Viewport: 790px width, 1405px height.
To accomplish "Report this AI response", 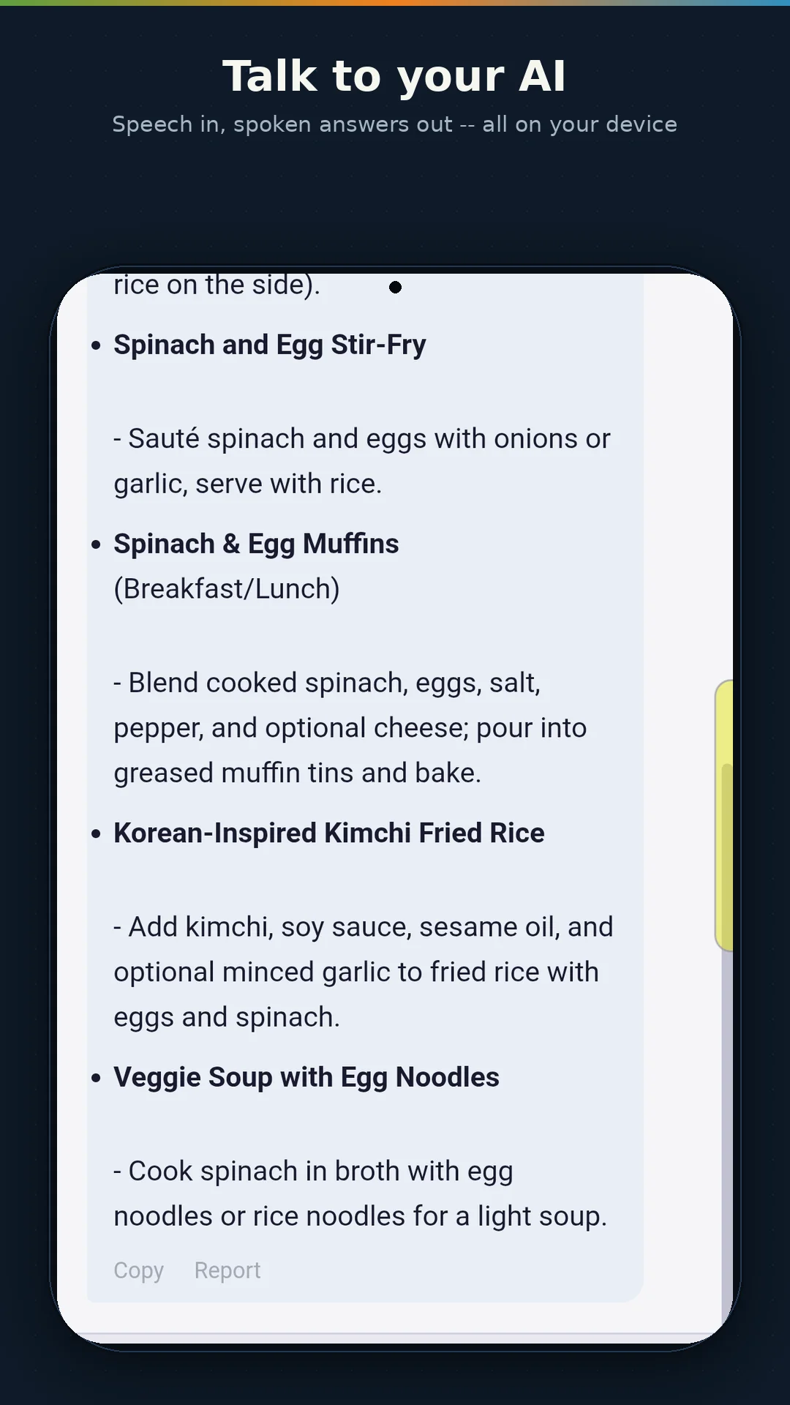I will pyautogui.click(x=227, y=1271).
